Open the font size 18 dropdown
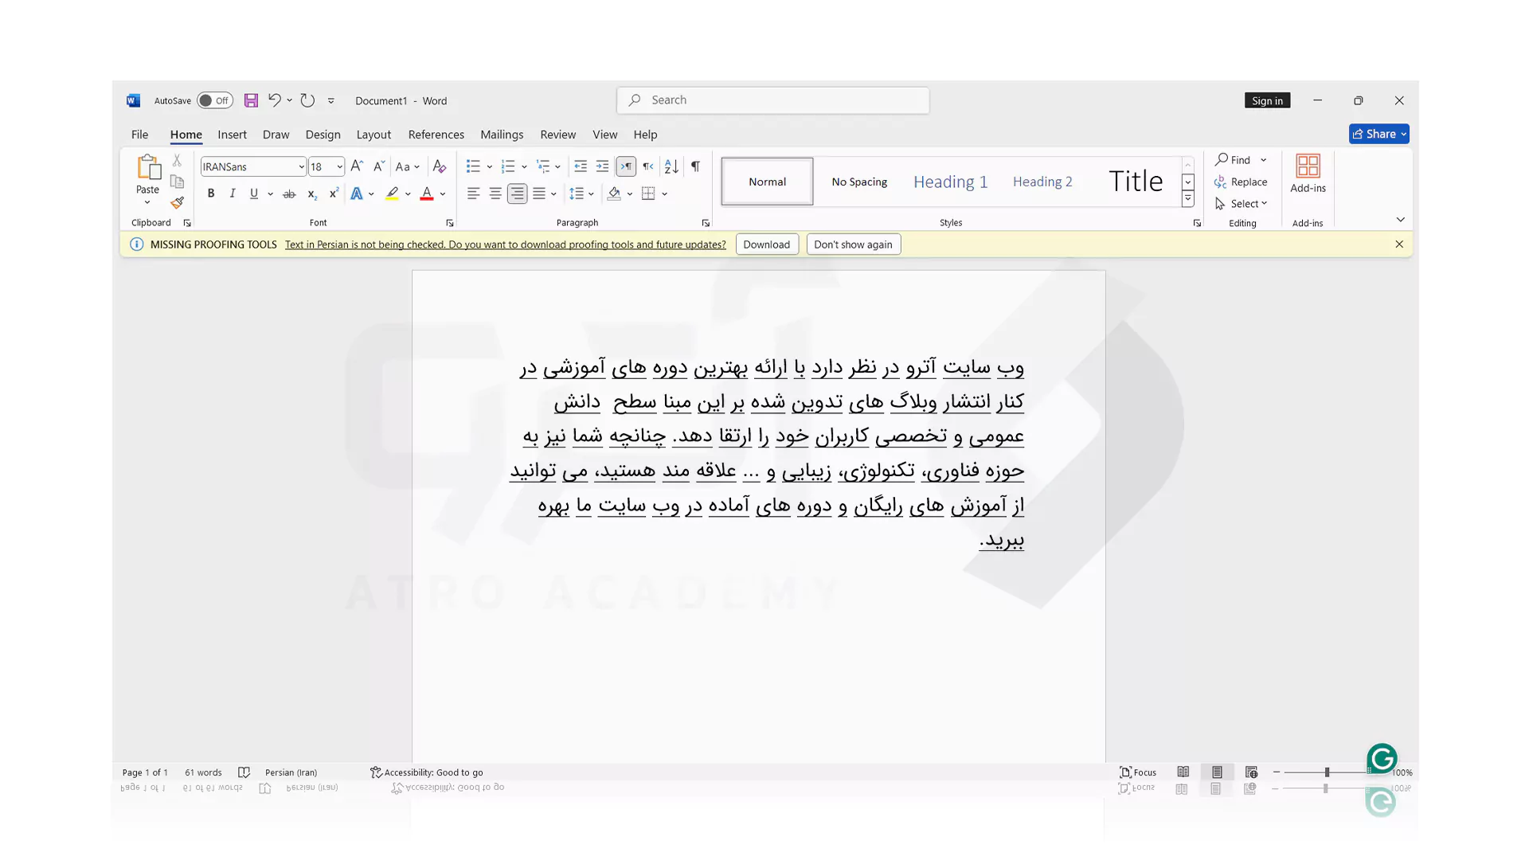The height and width of the screenshot is (860, 1529). pos(339,166)
